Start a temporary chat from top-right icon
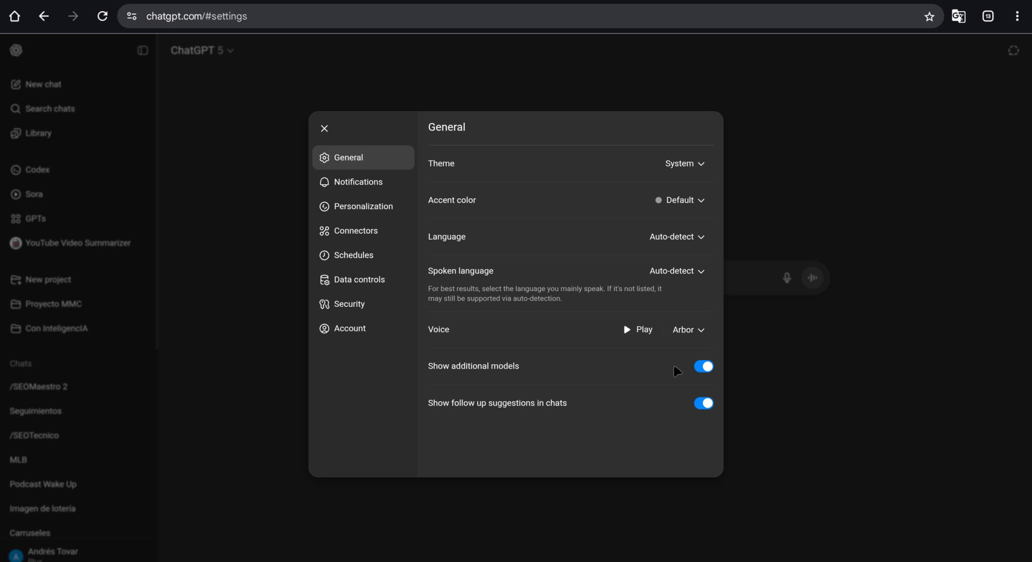1032x562 pixels. [1013, 51]
